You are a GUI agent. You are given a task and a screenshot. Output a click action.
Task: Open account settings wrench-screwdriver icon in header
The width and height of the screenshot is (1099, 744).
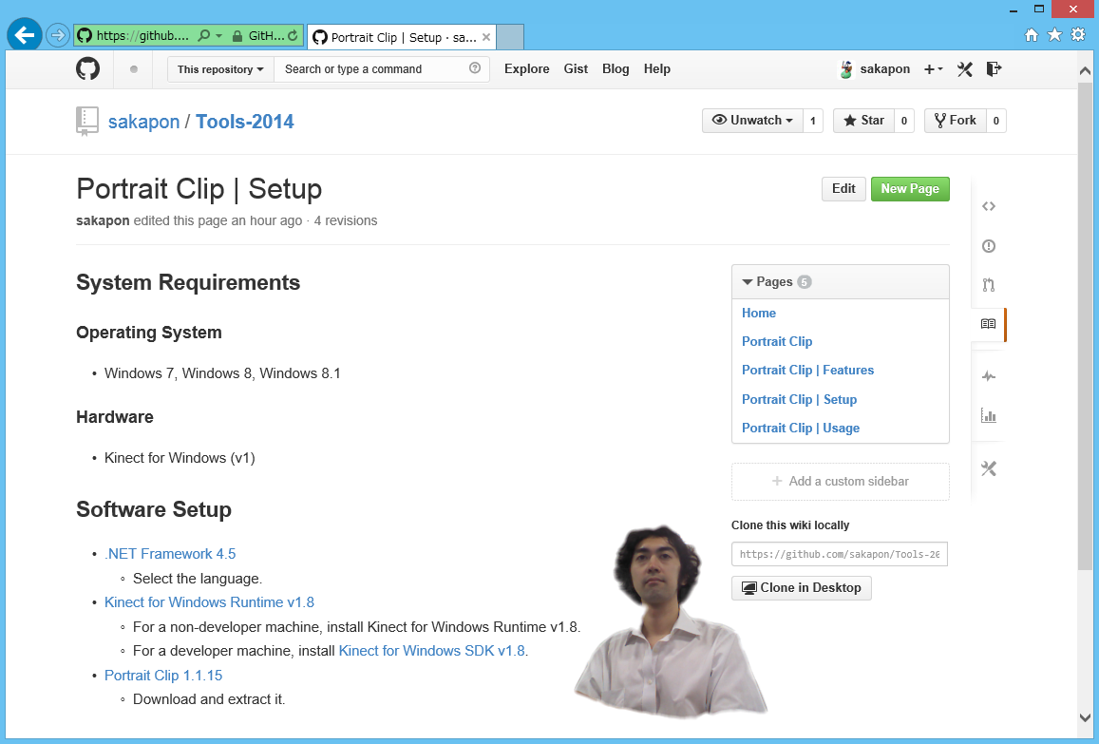click(x=964, y=68)
